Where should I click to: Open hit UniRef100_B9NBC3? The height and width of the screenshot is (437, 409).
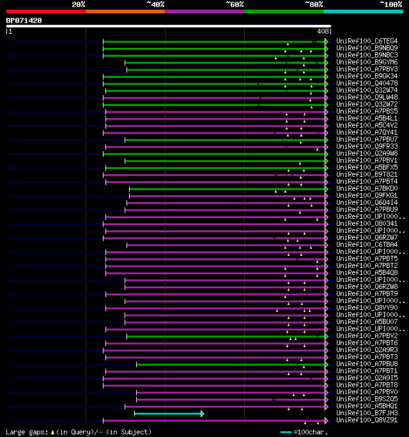point(367,55)
